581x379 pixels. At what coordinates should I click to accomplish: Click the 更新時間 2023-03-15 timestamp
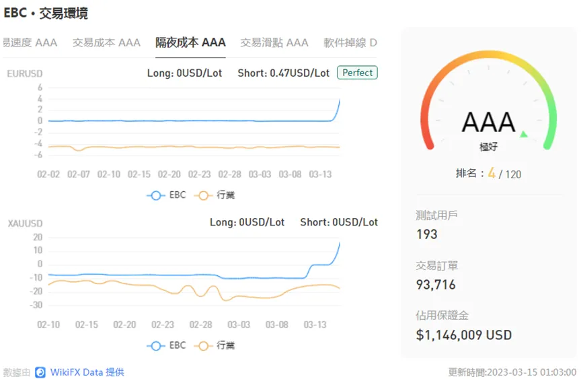(512, 372)
